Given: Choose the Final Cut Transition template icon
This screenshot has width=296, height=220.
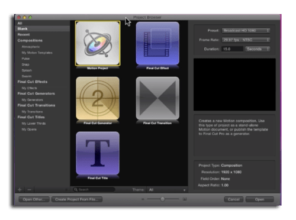Looking at the screenshot, I should click(x=157, y=98).
